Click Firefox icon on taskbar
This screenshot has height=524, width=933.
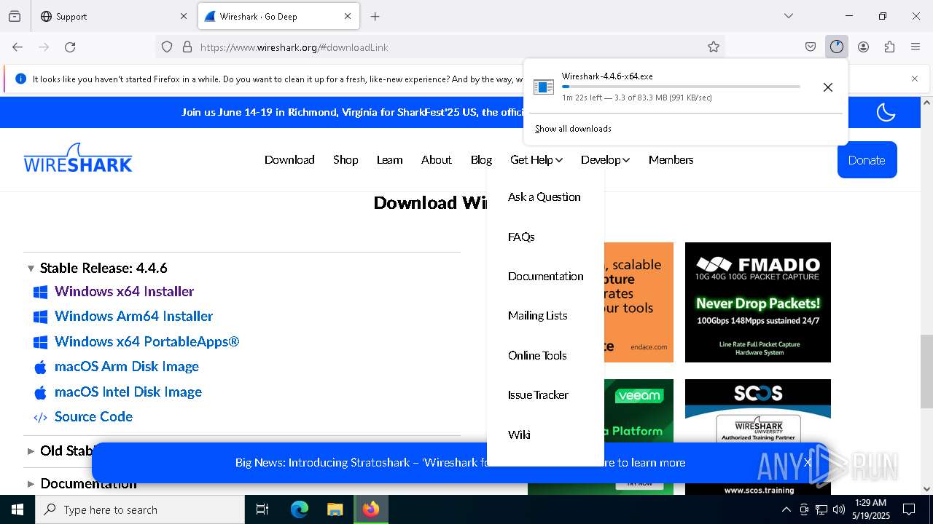tap(371, 509)
